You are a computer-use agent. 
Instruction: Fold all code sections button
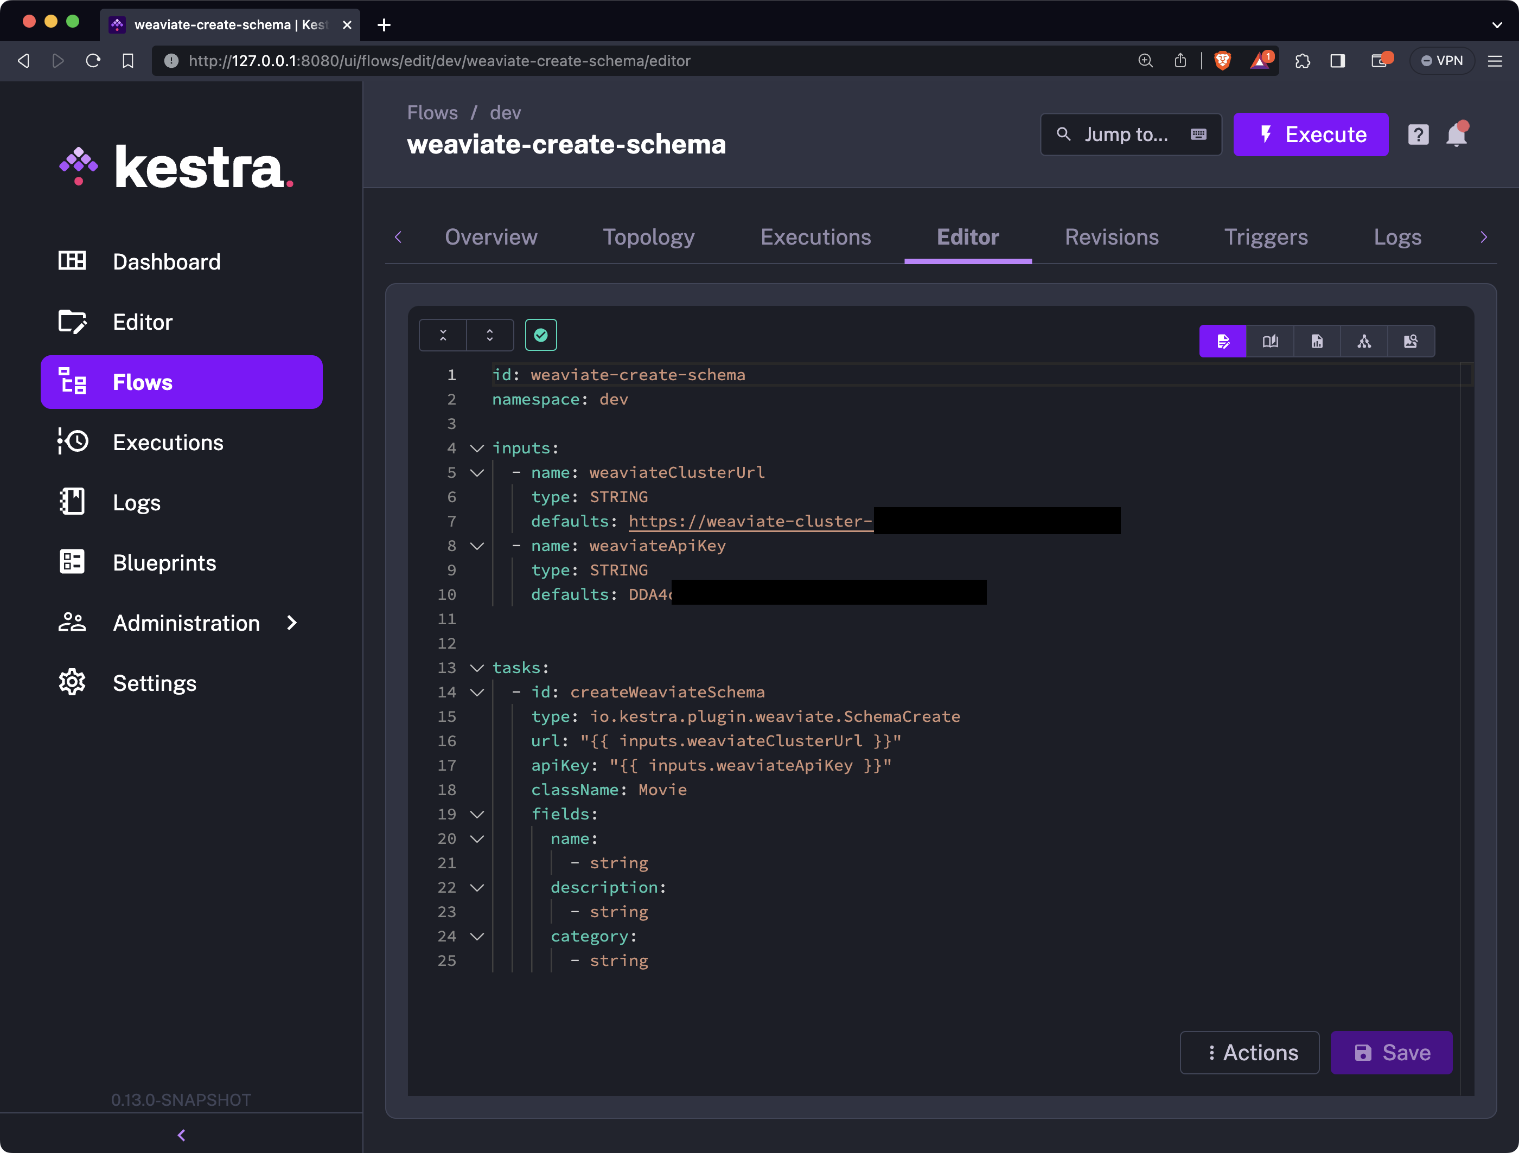click(x=443, y=335)
